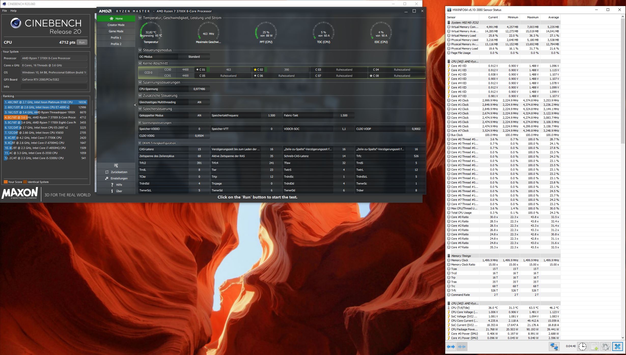Collapse the Spannungssteuerungen section chevron

click(x=140, y=82)
